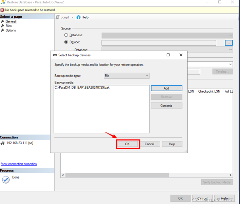Click the 192.168.23.111 [sa] connection text
Image resolution: width=240 pixels, height=204 pixels.
point(20,143)
